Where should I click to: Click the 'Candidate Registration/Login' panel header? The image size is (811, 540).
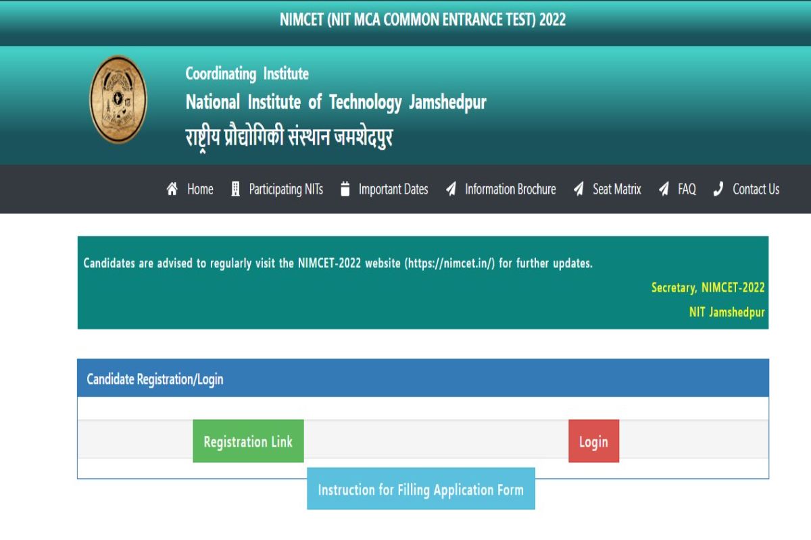[x=423, y=379]
